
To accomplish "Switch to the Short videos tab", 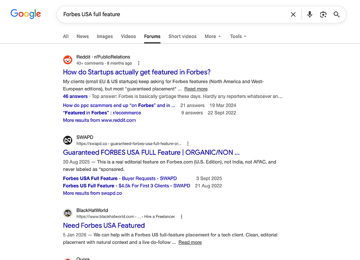I will pos(183,36).
